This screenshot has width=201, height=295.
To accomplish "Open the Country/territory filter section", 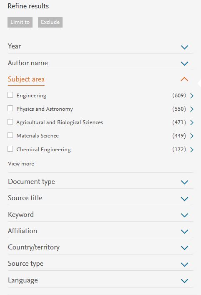I will point(100,247).
